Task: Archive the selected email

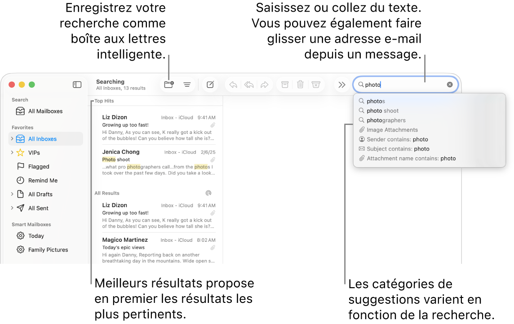Action: pos(284,84)
